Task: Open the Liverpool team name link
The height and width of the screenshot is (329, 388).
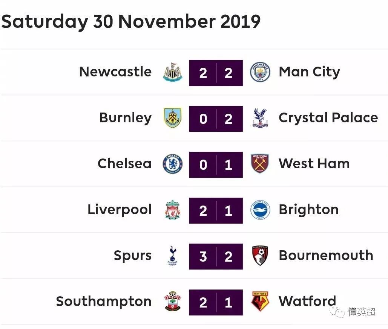Action: pyautogui.click(x=120, y=210)
